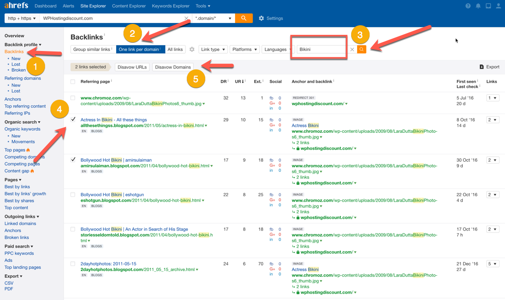The image size is (505, 300).
Task: Open Backlinks in the sidebar
Action: pyautogui.click(x=14, y=51)
